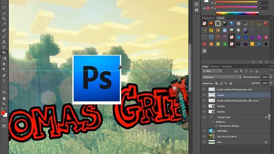Select the Quick Selection wand tool
The height and width of the screenshot is (154, 274).
coord(4,13)
